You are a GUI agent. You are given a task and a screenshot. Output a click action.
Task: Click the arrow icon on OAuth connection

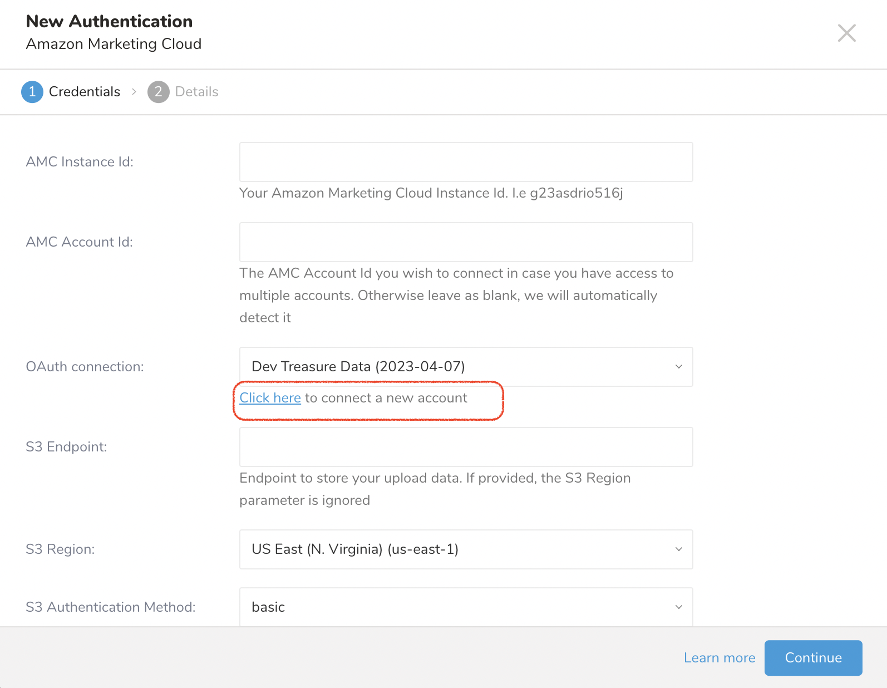(678, 367)
